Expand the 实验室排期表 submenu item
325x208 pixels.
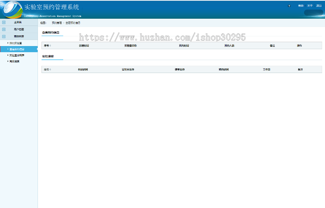coord(17,55)
